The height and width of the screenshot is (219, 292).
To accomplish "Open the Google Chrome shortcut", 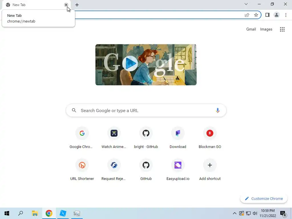I will [82, 138].
